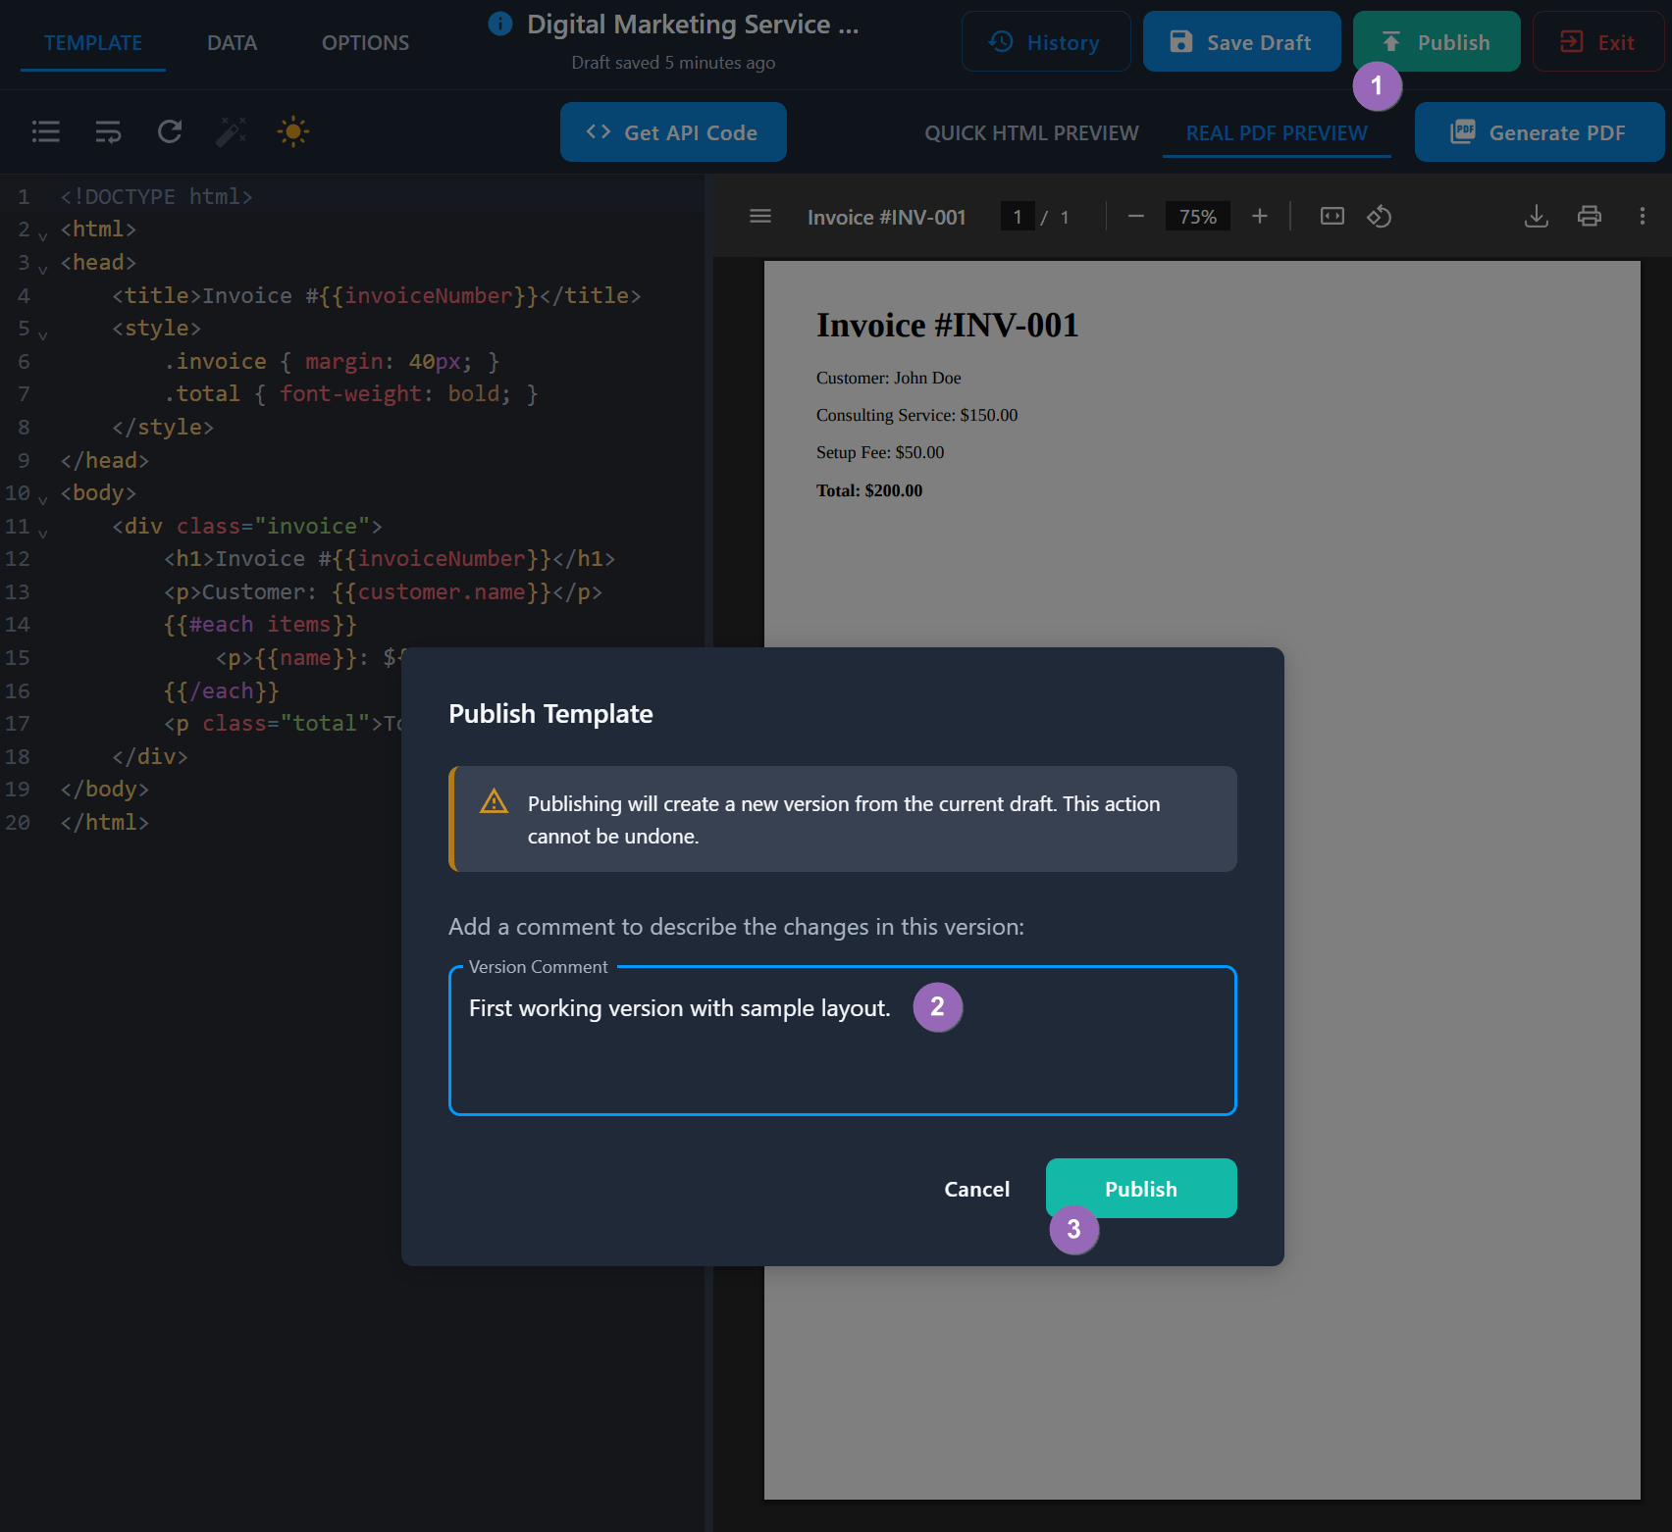Activate presentation mode in PDF viewer
The image size is (1672, 1532).
click(x=1332, y=216)
